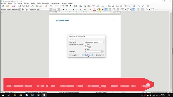
Task: Open the paragraph style dropdown
Action: click(x=20, y=9)
